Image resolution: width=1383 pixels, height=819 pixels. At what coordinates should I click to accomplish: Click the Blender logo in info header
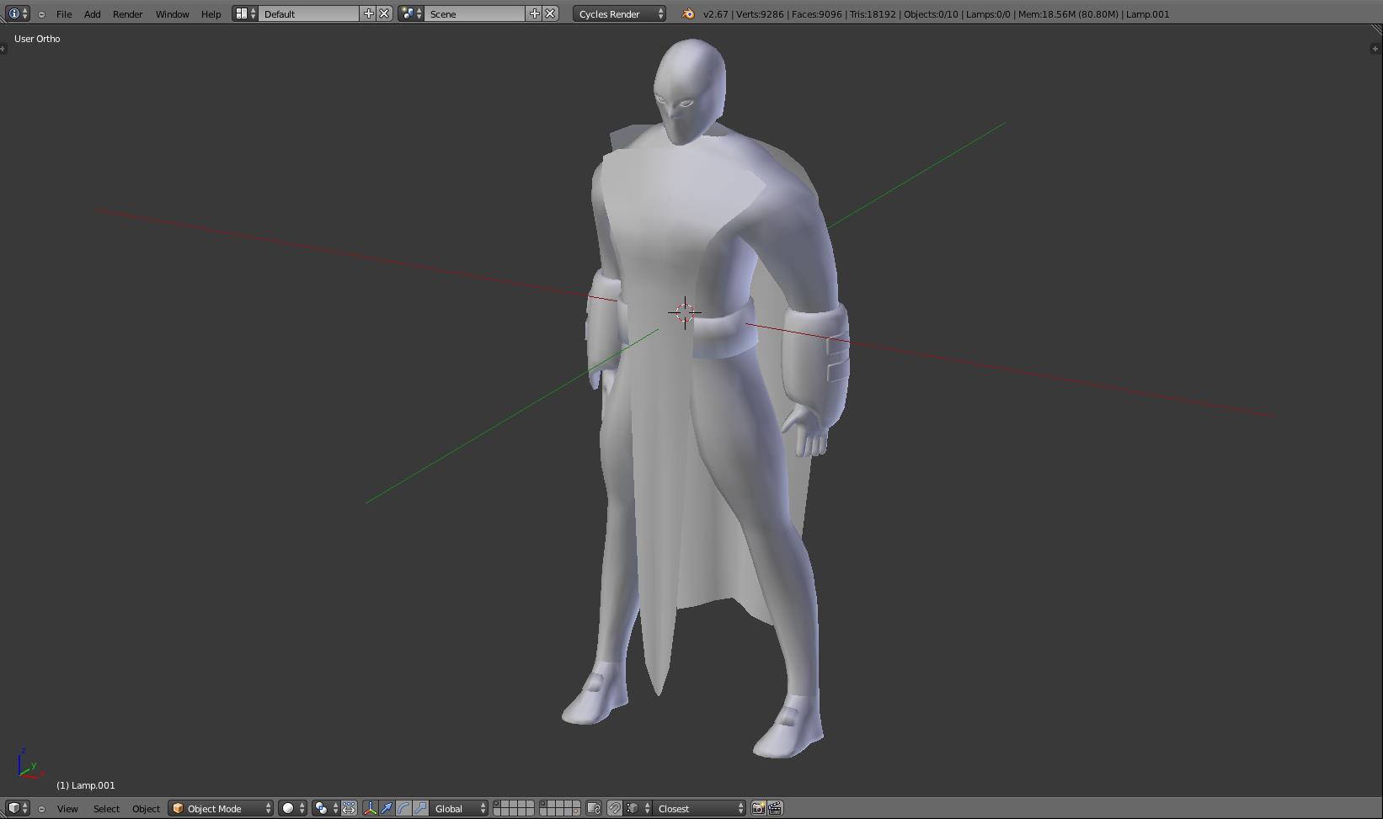688,13
